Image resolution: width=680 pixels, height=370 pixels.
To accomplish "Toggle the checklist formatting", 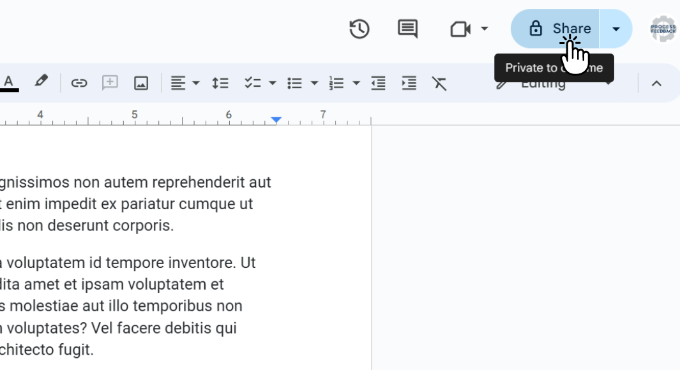I will 253,83.
